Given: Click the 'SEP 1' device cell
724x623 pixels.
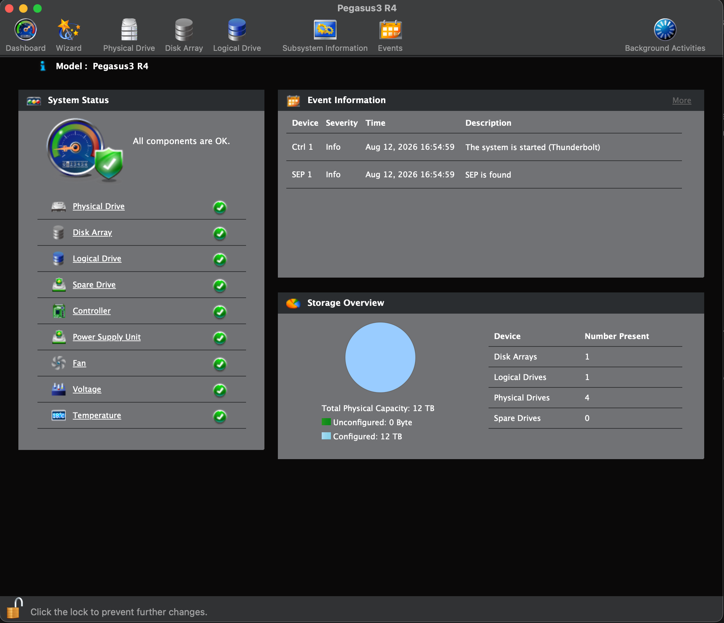Looking at the screenshot, I should [x=302, y=174].
